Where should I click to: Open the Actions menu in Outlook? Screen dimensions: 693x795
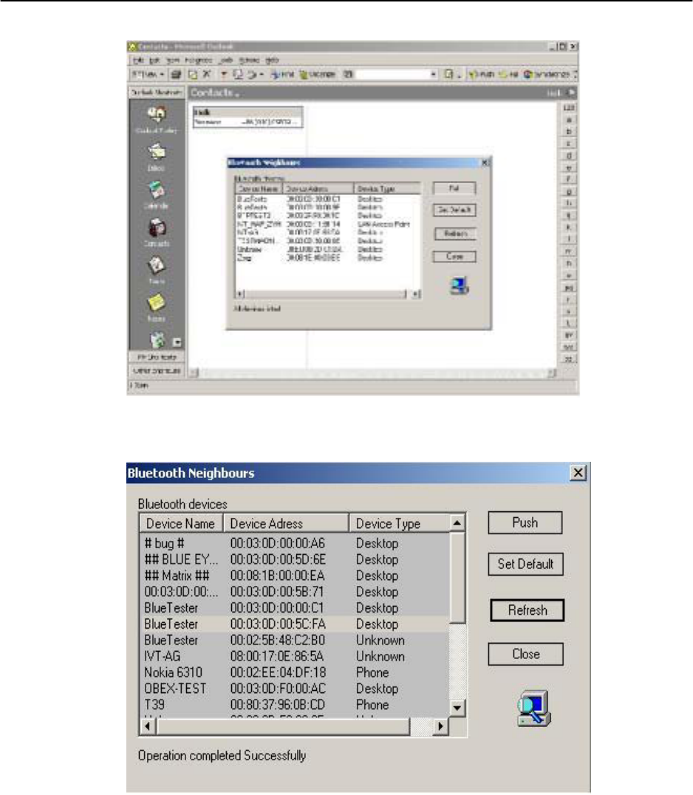coord(249,61)
